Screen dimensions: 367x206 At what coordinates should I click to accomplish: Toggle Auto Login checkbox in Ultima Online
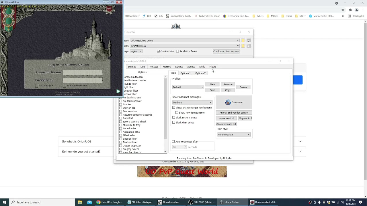pyautogui.click(x=37, y=86)
